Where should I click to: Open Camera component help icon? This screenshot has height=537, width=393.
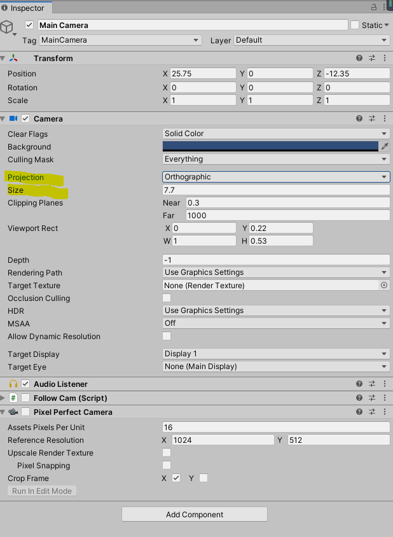359,118
